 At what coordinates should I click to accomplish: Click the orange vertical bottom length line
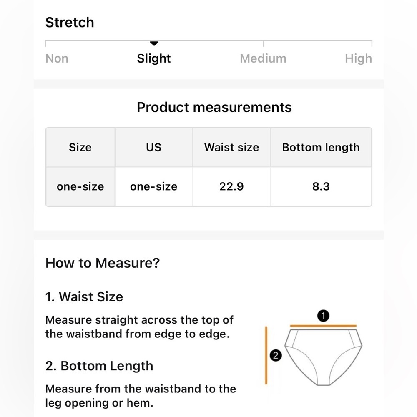click(x=266, y=355)
